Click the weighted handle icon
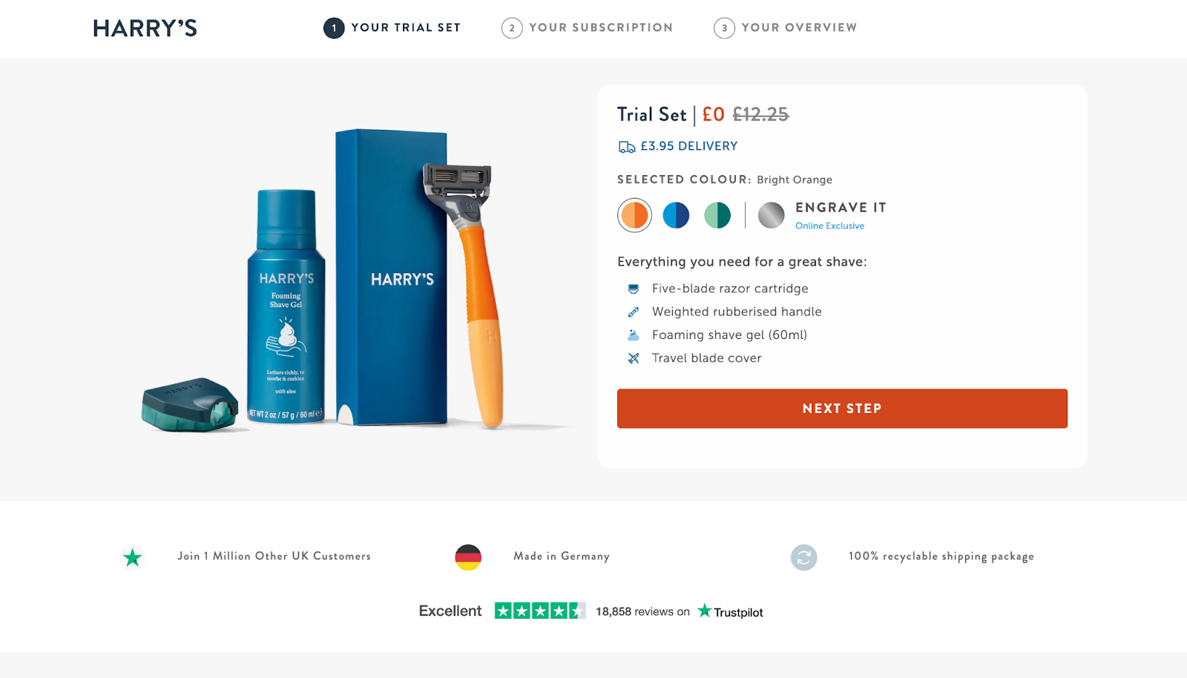This screenshot has width=1187, height=678. [x=634, y=312]
